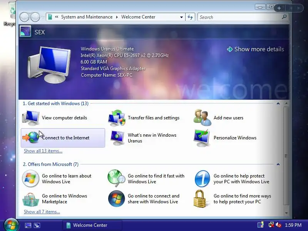Viewport: 308px width, 231px height.
Task: Click the leftmost tray icon with blocks
Action: click(x=261, y=225)
